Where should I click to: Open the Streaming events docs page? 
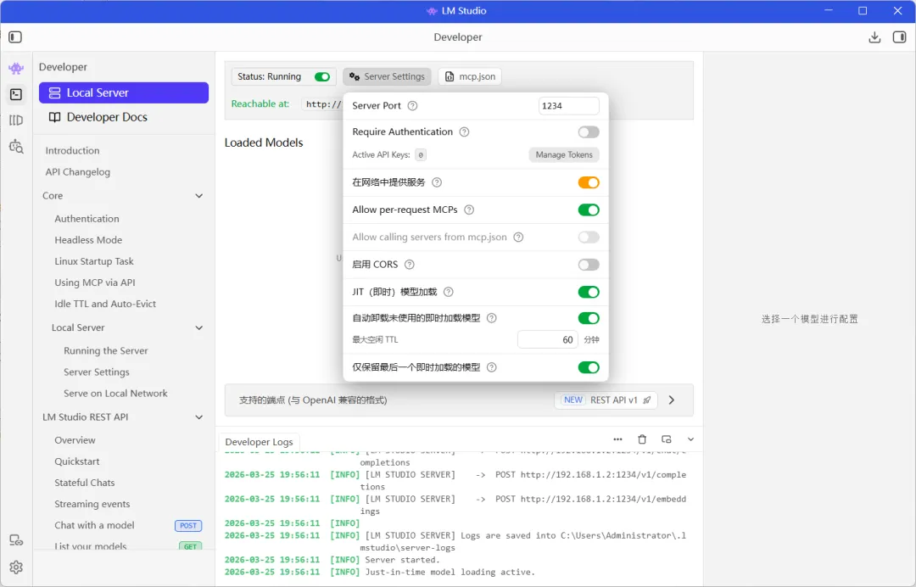[92, 504]
